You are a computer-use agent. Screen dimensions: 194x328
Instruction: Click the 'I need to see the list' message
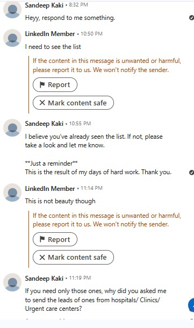53,47
